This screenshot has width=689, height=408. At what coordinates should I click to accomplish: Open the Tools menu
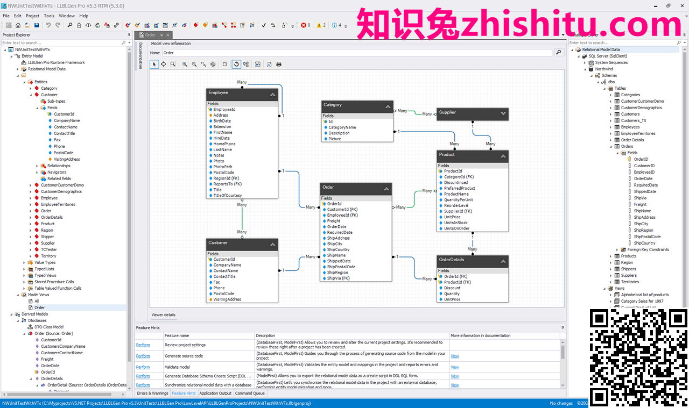click(x=49, y=16)
